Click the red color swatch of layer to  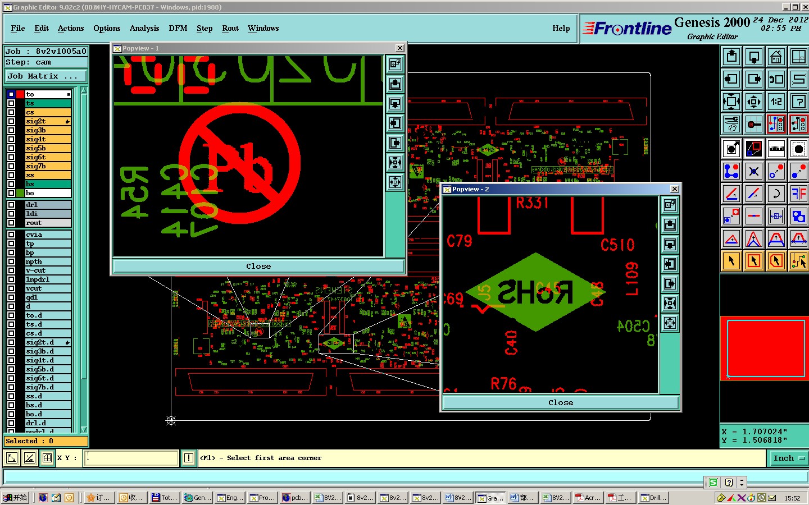pos(20,94)
